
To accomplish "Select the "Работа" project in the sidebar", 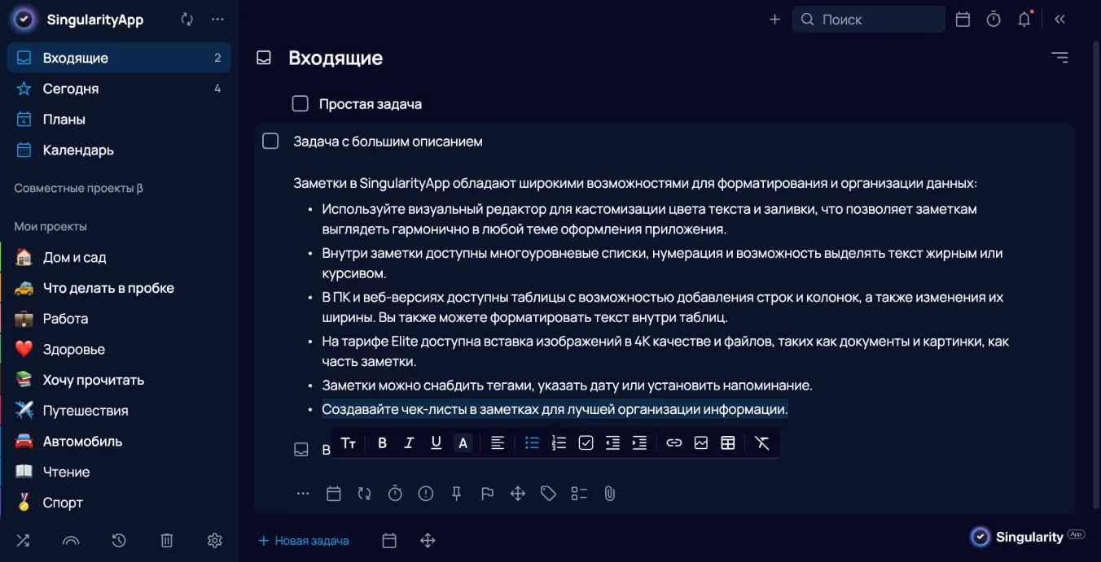I will pos(65,319).
